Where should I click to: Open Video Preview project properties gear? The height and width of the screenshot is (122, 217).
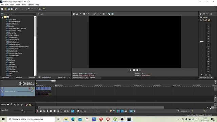click(74, 14)
